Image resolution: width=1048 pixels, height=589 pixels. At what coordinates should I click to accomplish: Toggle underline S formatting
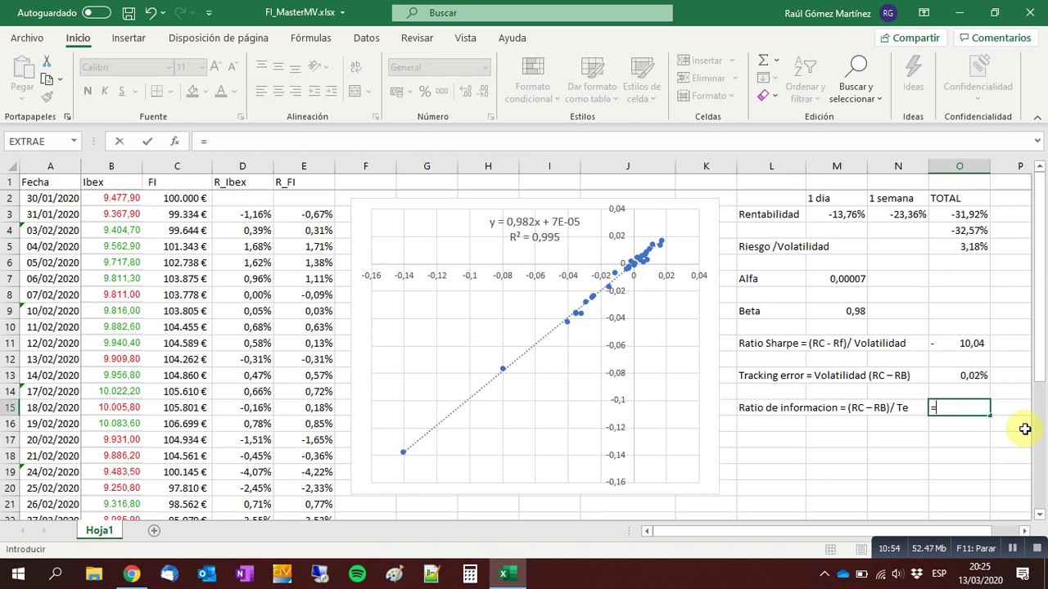click(121, 92)
